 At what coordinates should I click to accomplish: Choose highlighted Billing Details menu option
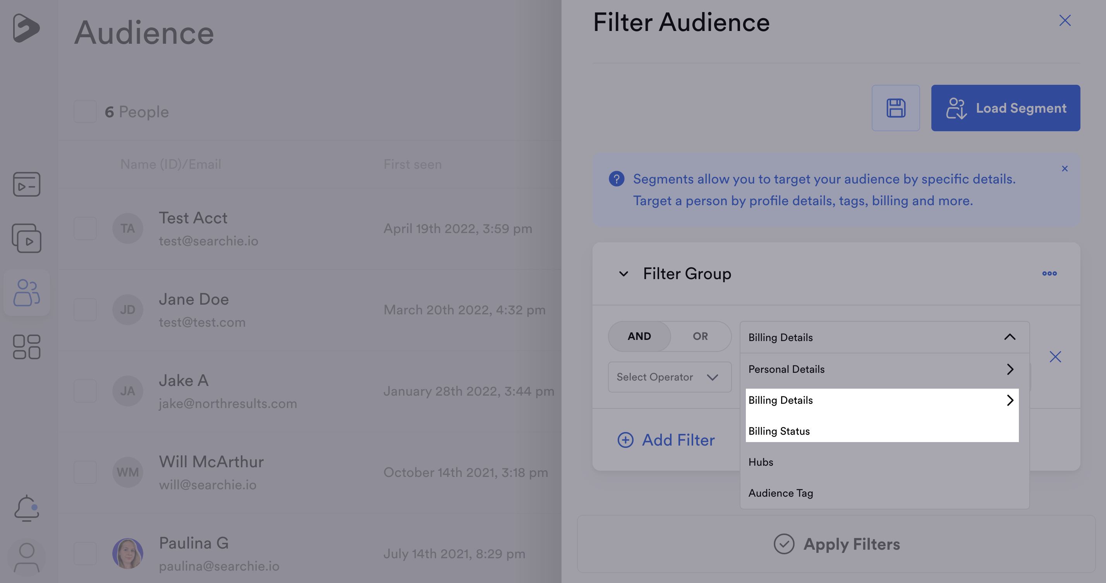pyautogui.click(x=882, y=400)
